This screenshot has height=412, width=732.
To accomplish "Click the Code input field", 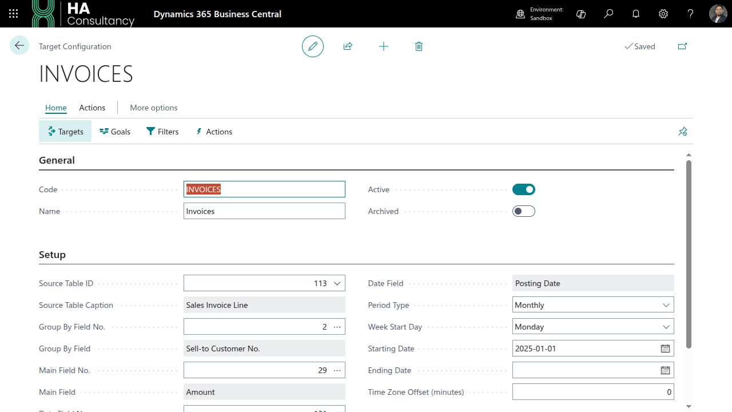I will click(264, 189).
